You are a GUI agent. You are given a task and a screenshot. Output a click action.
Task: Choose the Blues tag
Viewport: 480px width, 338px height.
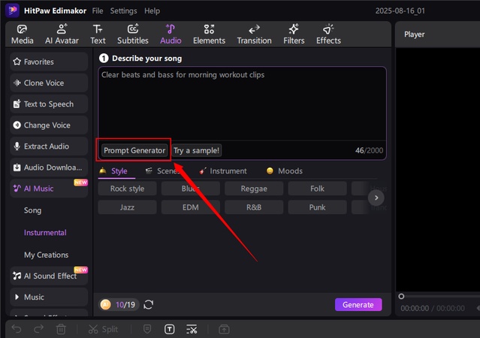190,189
